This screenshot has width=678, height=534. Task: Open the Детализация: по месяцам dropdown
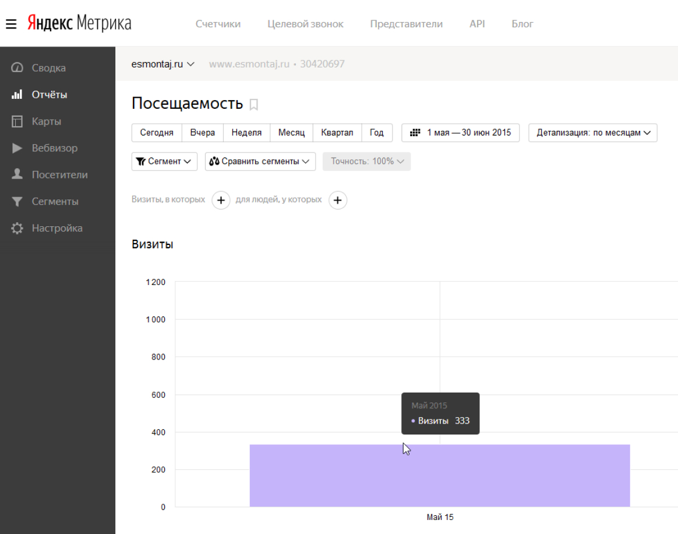pyautogui.click(x=593, y=133)
